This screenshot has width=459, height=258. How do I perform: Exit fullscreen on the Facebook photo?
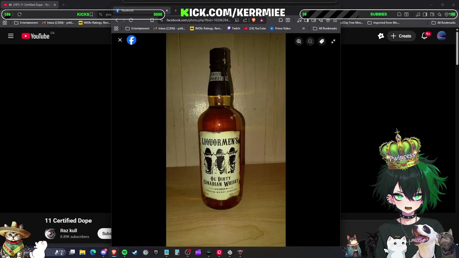pos(333,42)
